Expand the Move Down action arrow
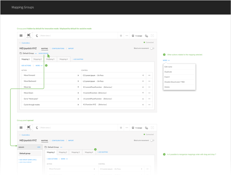This screenshot has width=231, height=175. tap(78, 93)
